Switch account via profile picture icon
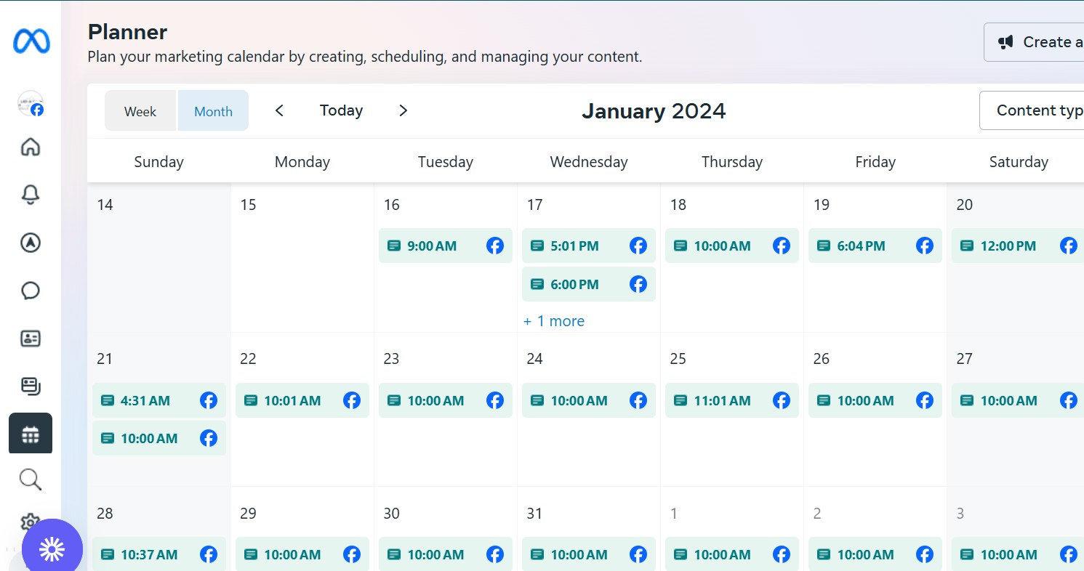The image size is (1084, 571). [31, 104]
